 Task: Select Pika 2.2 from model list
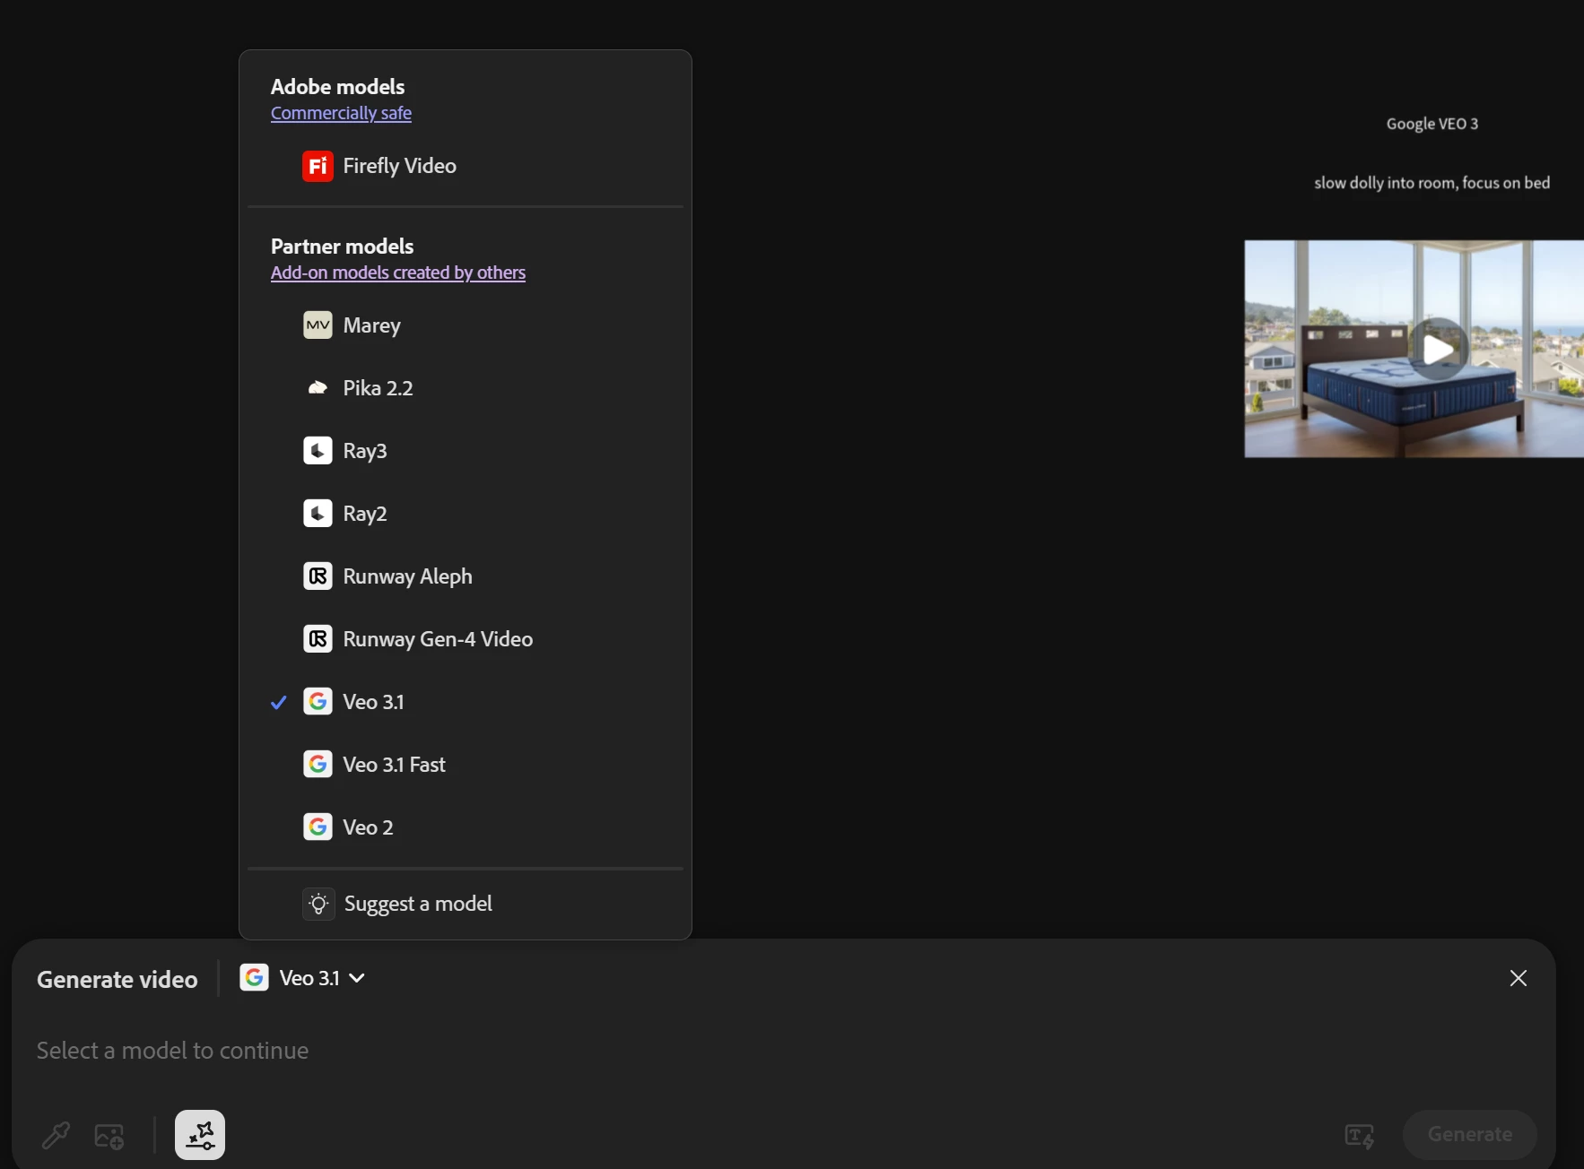(465, 388)
